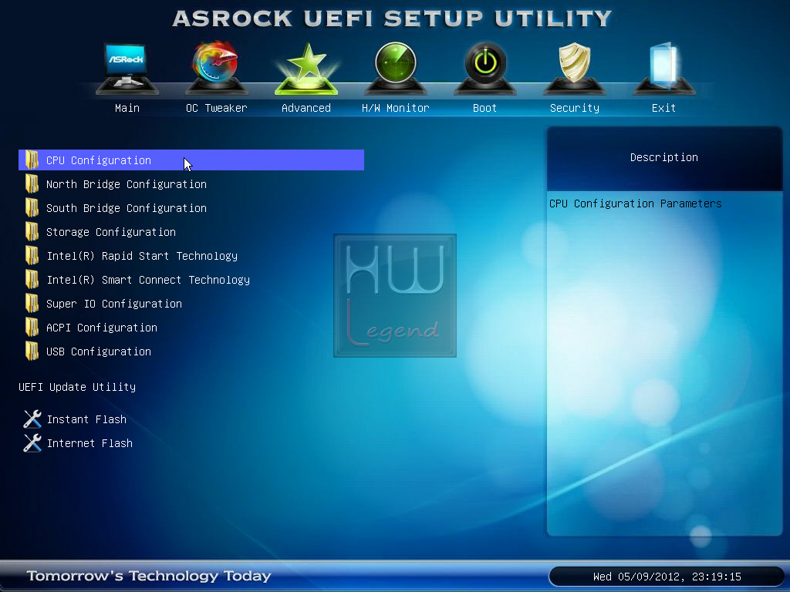Click the Advanced green star icon
The image size is (790, 592).
(x=306, y=69)
